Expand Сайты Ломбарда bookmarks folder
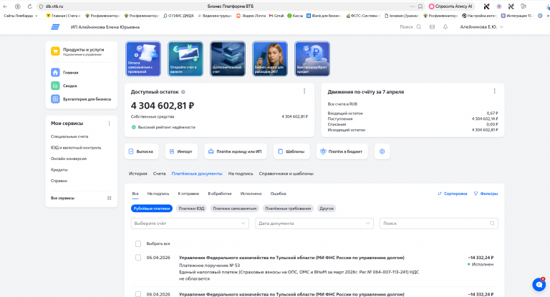 coord(20,16)
